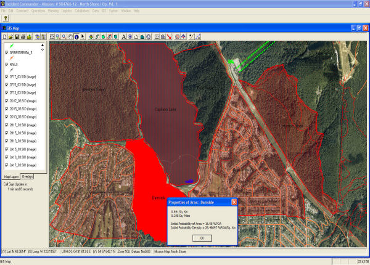Save the map with floppy disk icon
This screenshot has height=265, width=370.
tap(17, 37)
